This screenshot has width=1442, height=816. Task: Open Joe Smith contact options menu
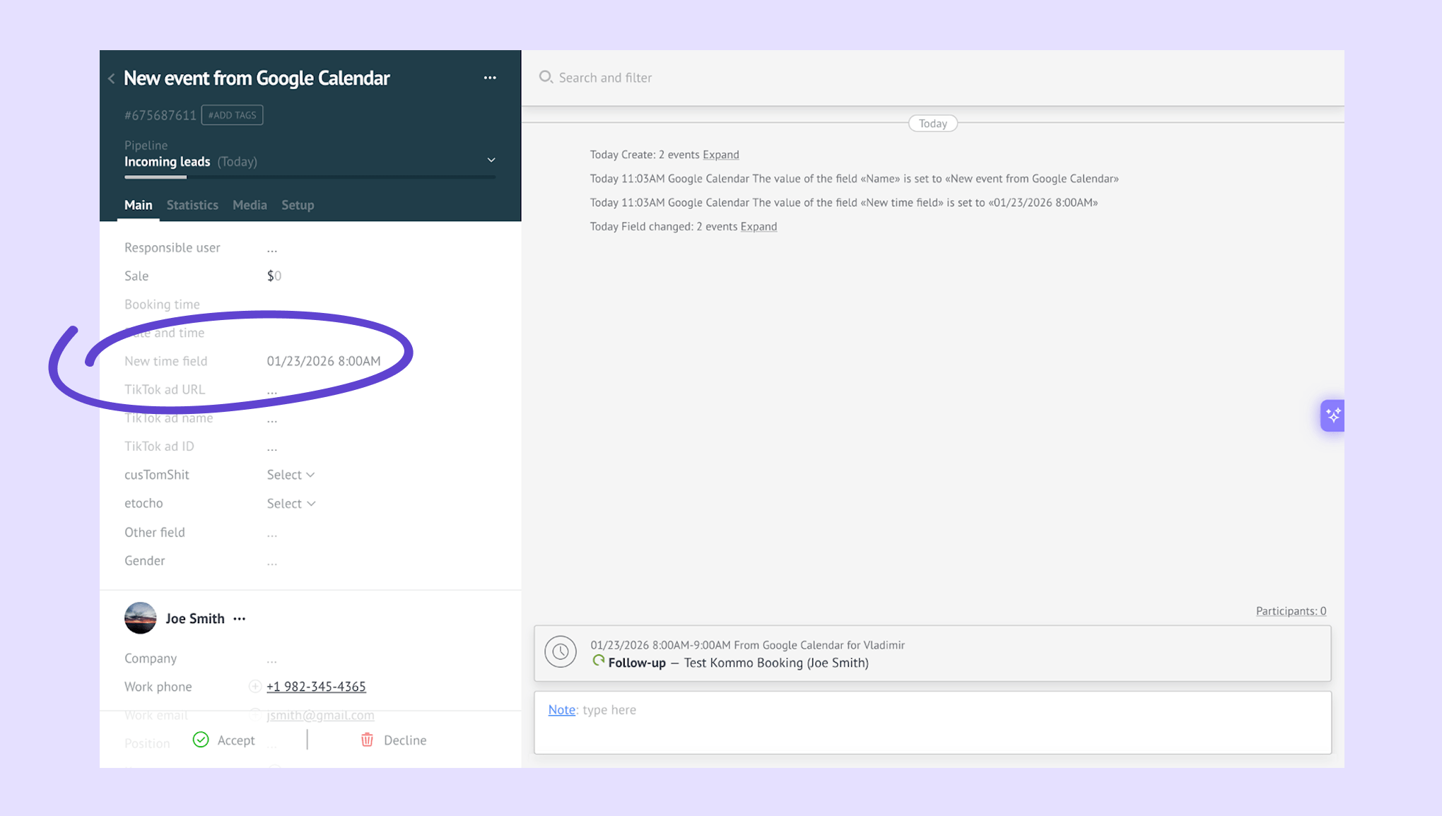pyautogui.click(x=240, y=619)
